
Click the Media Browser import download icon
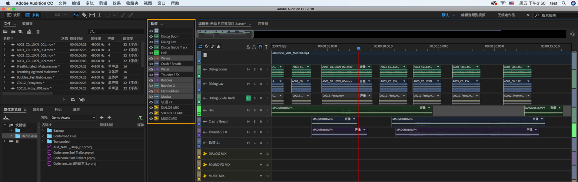click(x=6, y=118)
